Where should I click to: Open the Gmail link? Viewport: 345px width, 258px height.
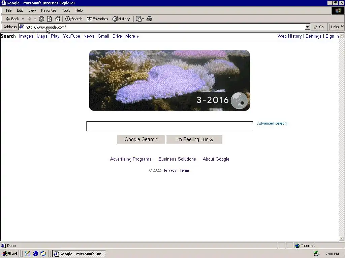[103, 36]
